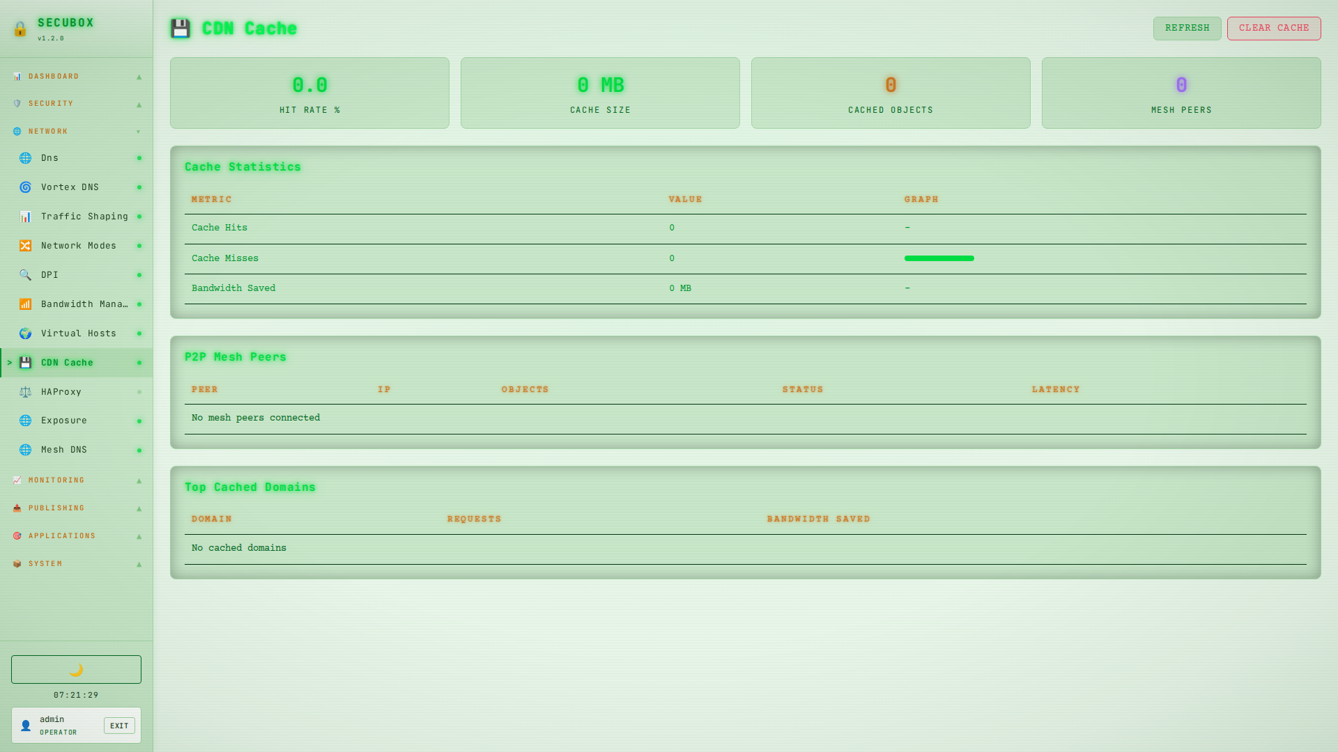Click the HAProxy status dot
The image size is (1338, 752).
pyautogui.click(x=139, y=392)
